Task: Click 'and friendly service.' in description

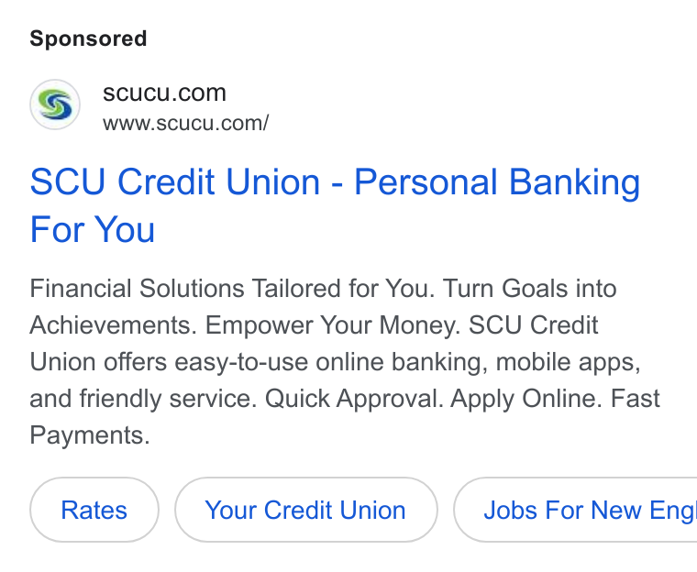Action: [x=144, y=399]
